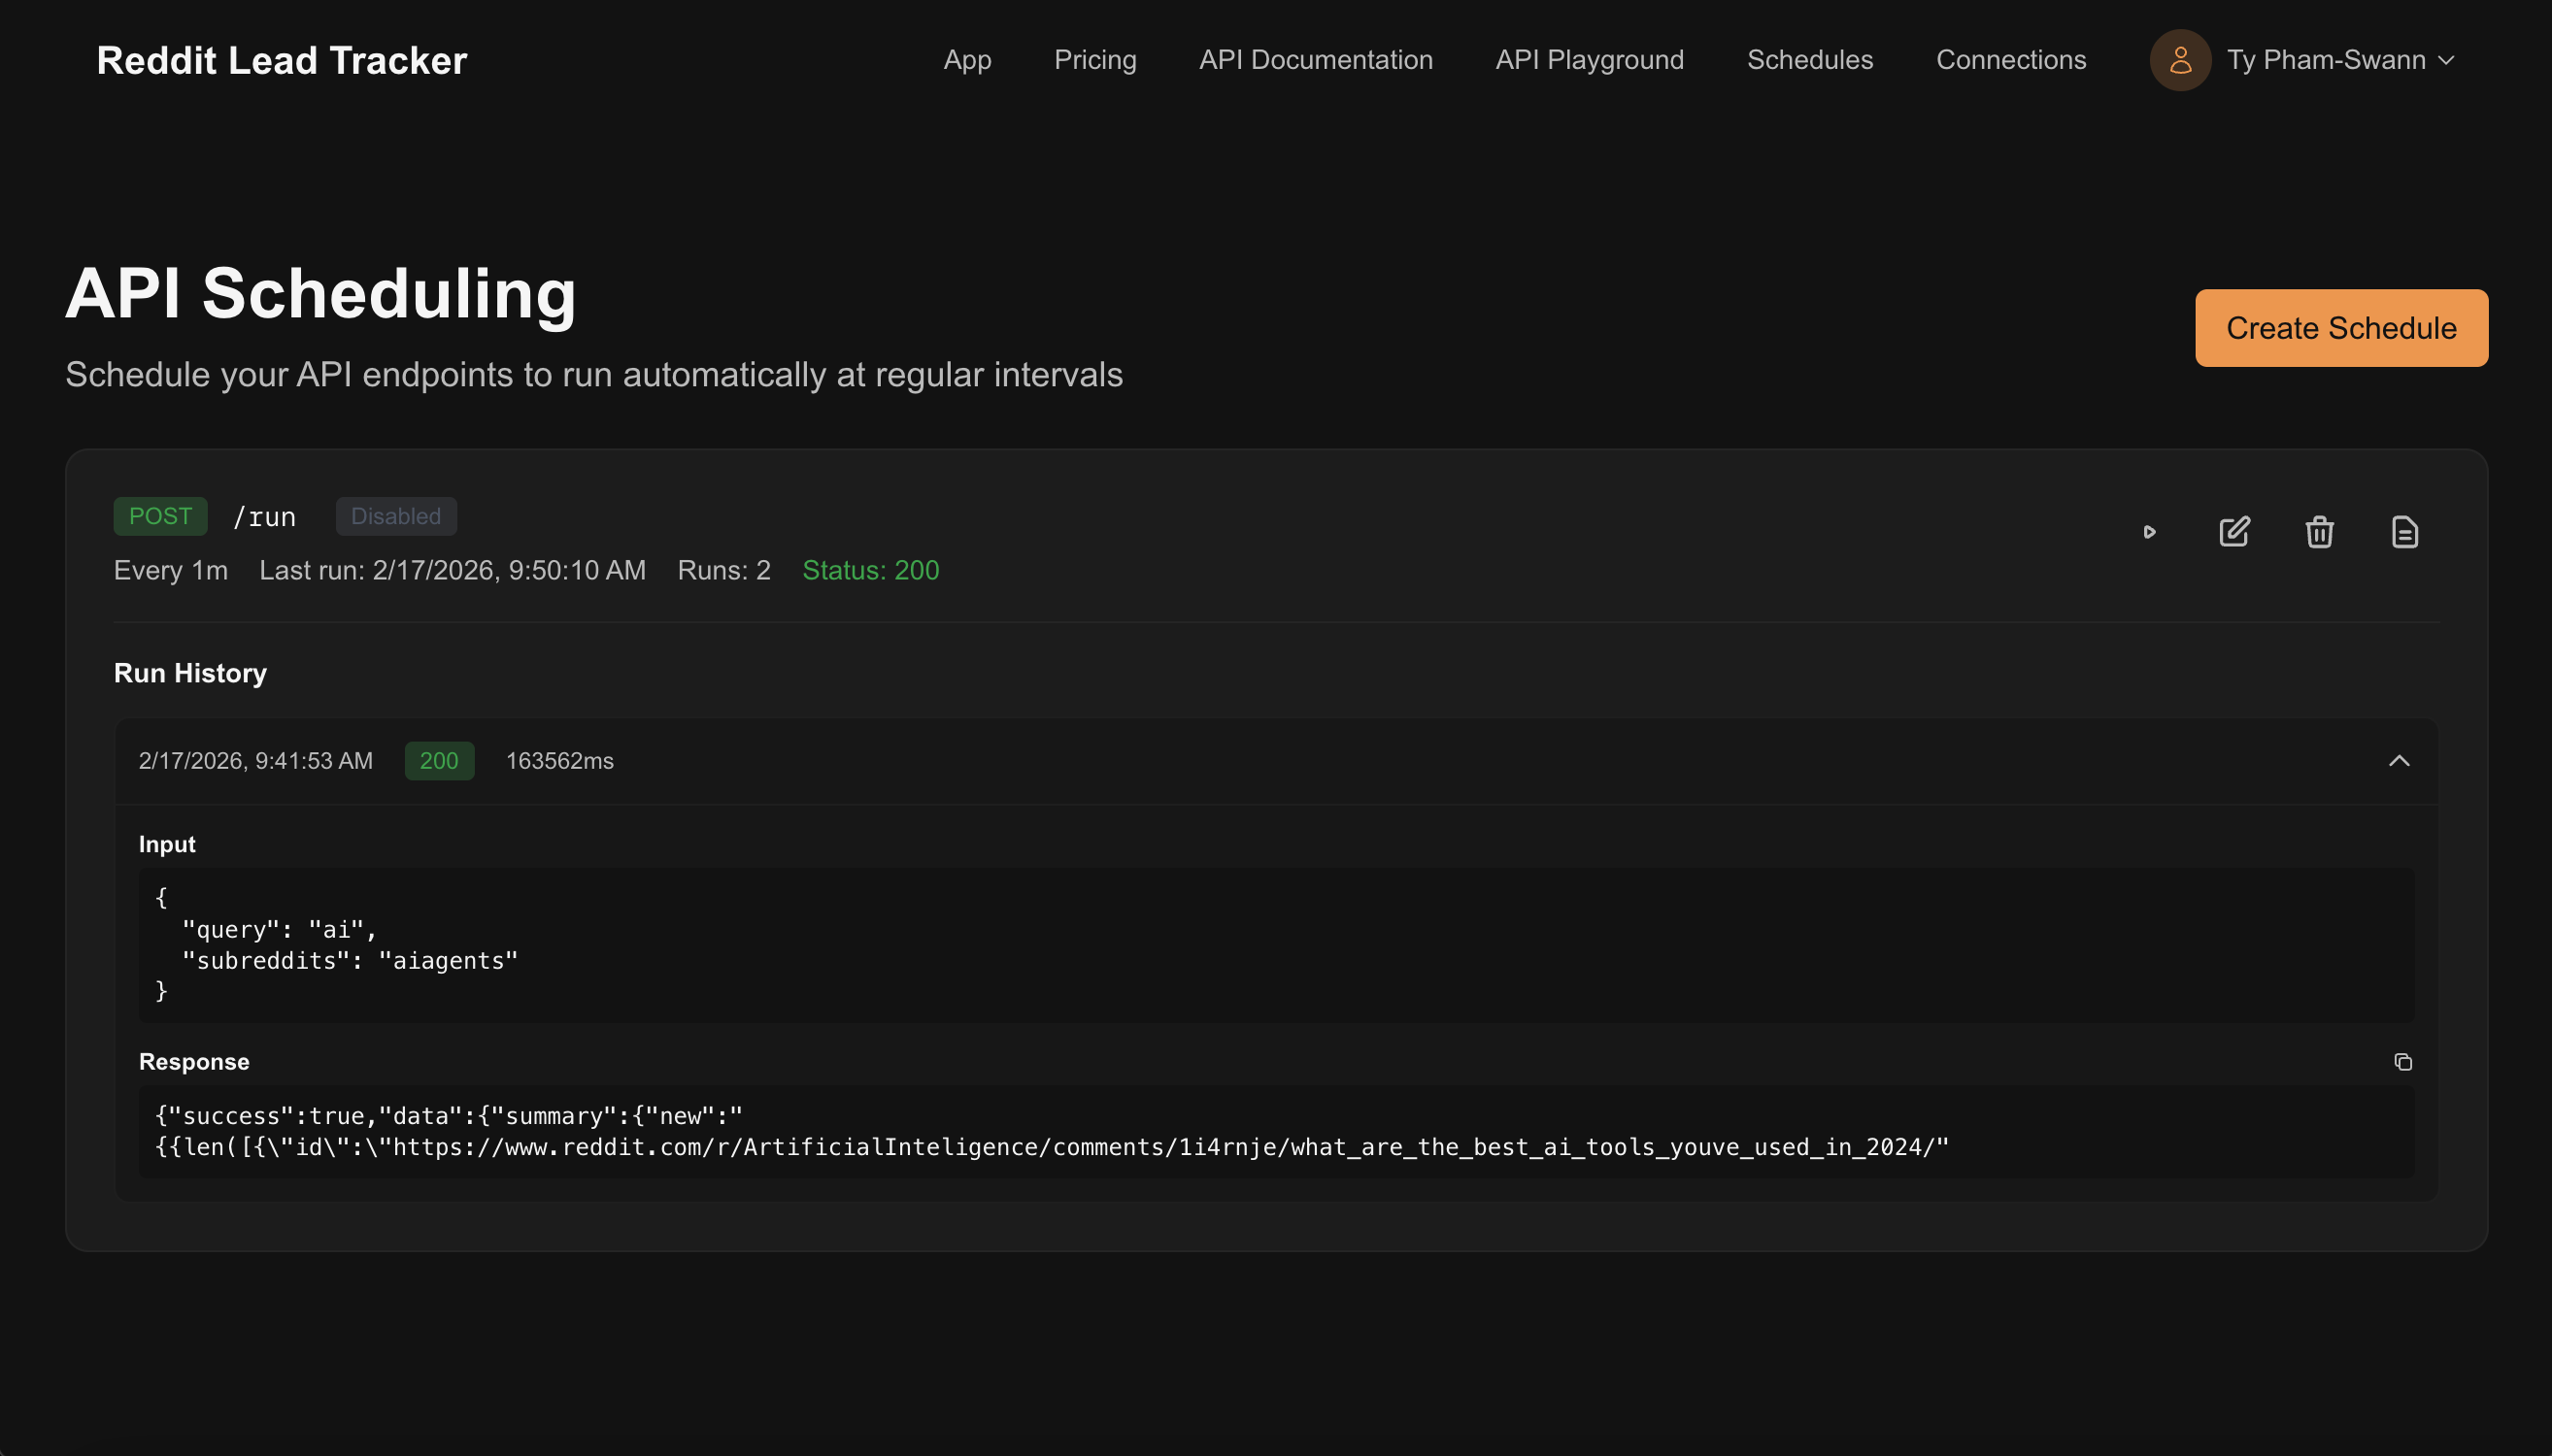Delete the /run schedule with the trash icon
2552x1456 pixels.
point(2320,531)
